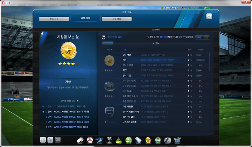Open the whistle icon in bottom dock
This screenshot has width=252, height=147.
[x=80, y=140]
